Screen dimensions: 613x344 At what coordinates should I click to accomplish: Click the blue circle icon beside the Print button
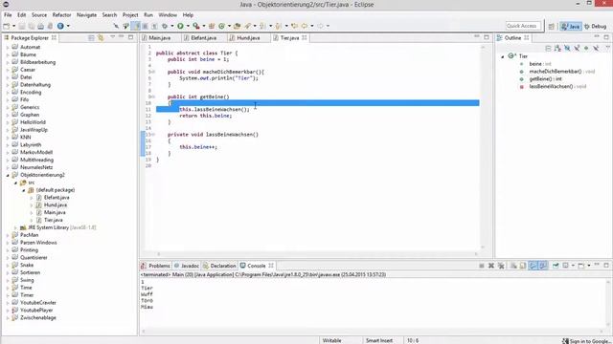60,26
